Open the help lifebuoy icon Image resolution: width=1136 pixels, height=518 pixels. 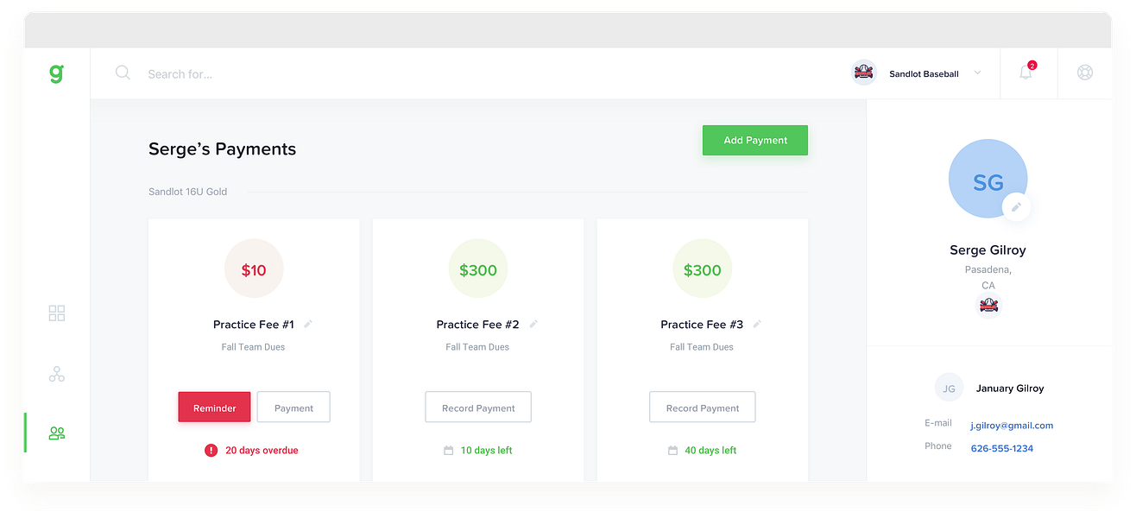point(1085,73)
